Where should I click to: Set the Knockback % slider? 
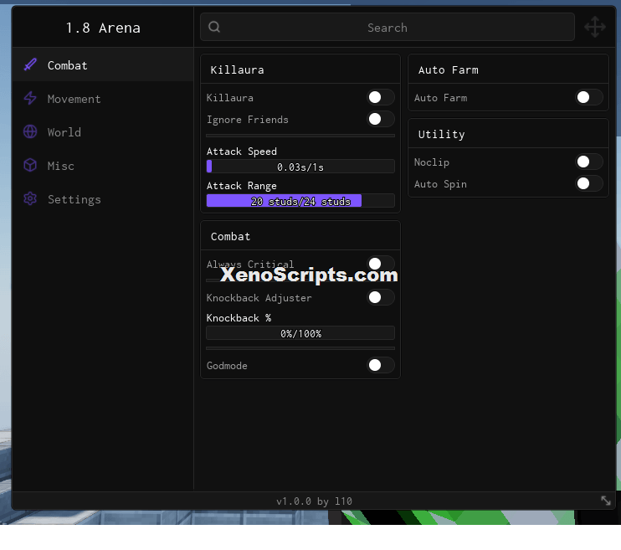[300, 333]
